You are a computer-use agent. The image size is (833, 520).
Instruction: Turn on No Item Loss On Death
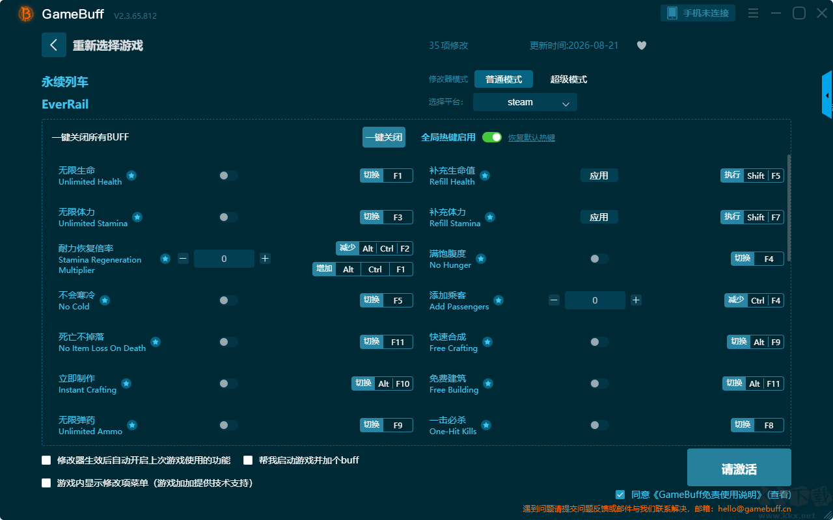pos(228,342)
